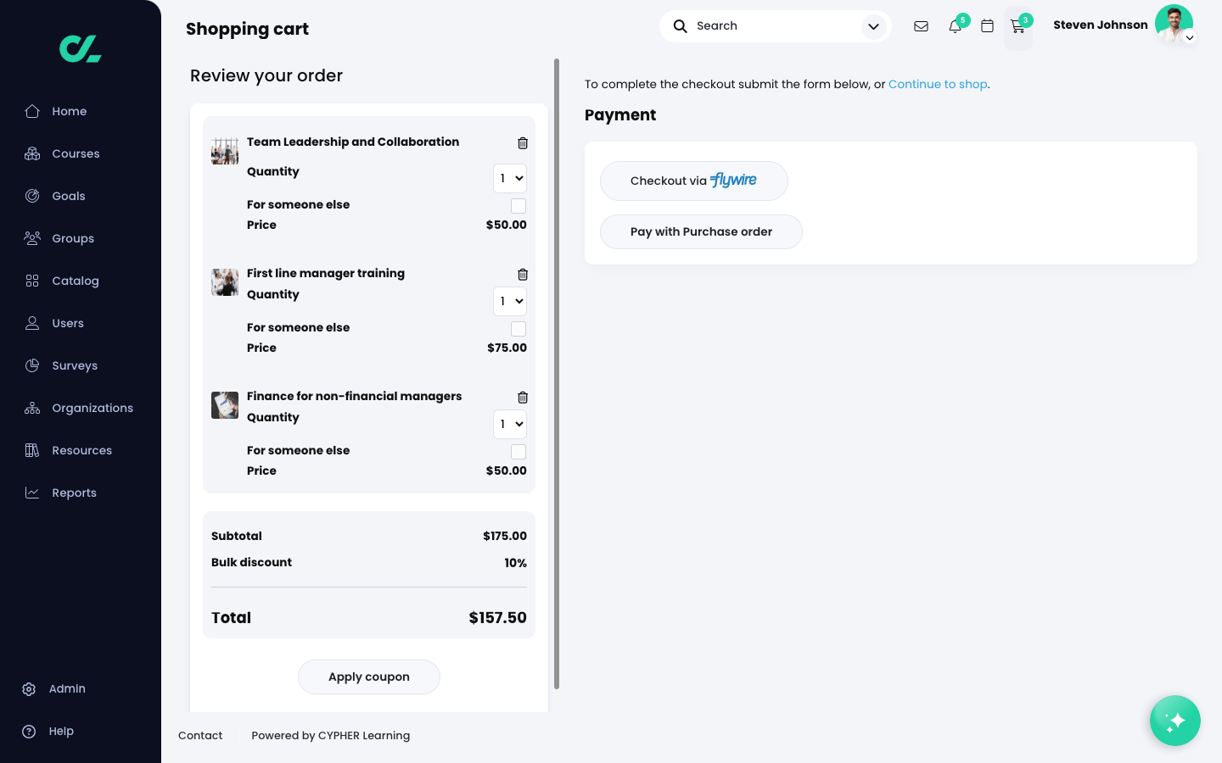This screenshot has height=763, width=1222.
Task: Click trash icon for Finance for non-financial managers
Action: tap(523, 398)
